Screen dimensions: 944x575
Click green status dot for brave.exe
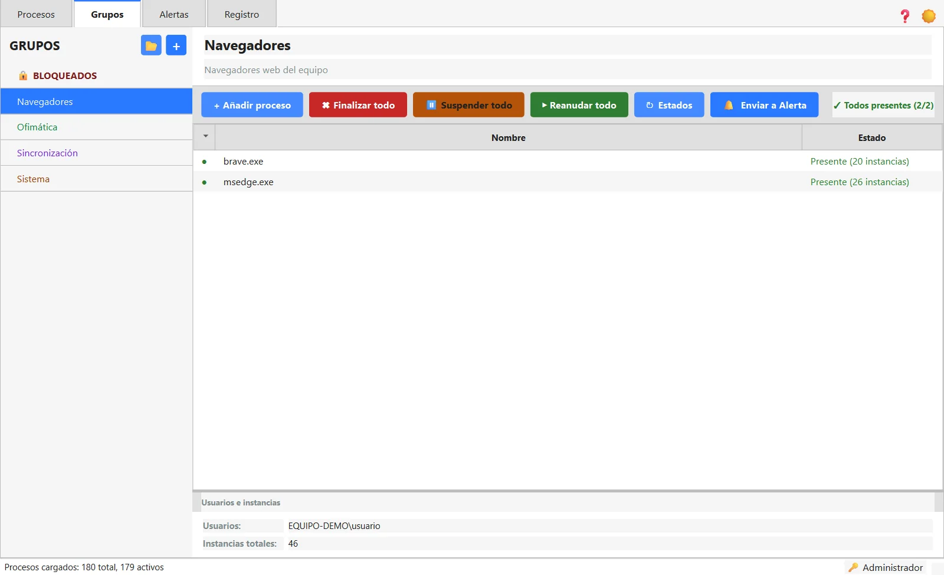tap(204, 162)
